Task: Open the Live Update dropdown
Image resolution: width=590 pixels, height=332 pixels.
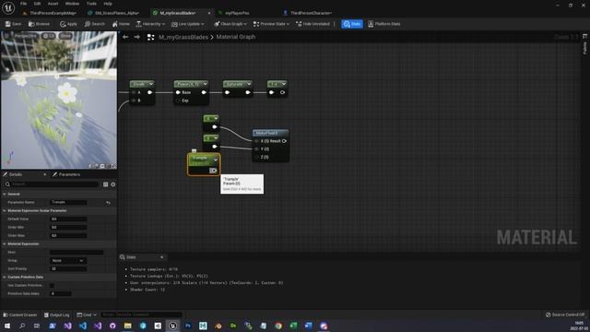Action: coord(188,24)
